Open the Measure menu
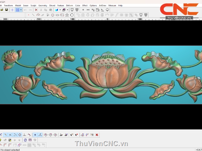202x151 pixels. [112, 5]
